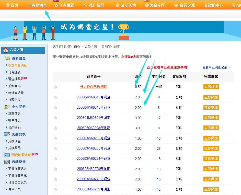Click the 个人资料 profile icon in sidebar
The height and width of the screenshot is (195, 241).
pos(7,107)
